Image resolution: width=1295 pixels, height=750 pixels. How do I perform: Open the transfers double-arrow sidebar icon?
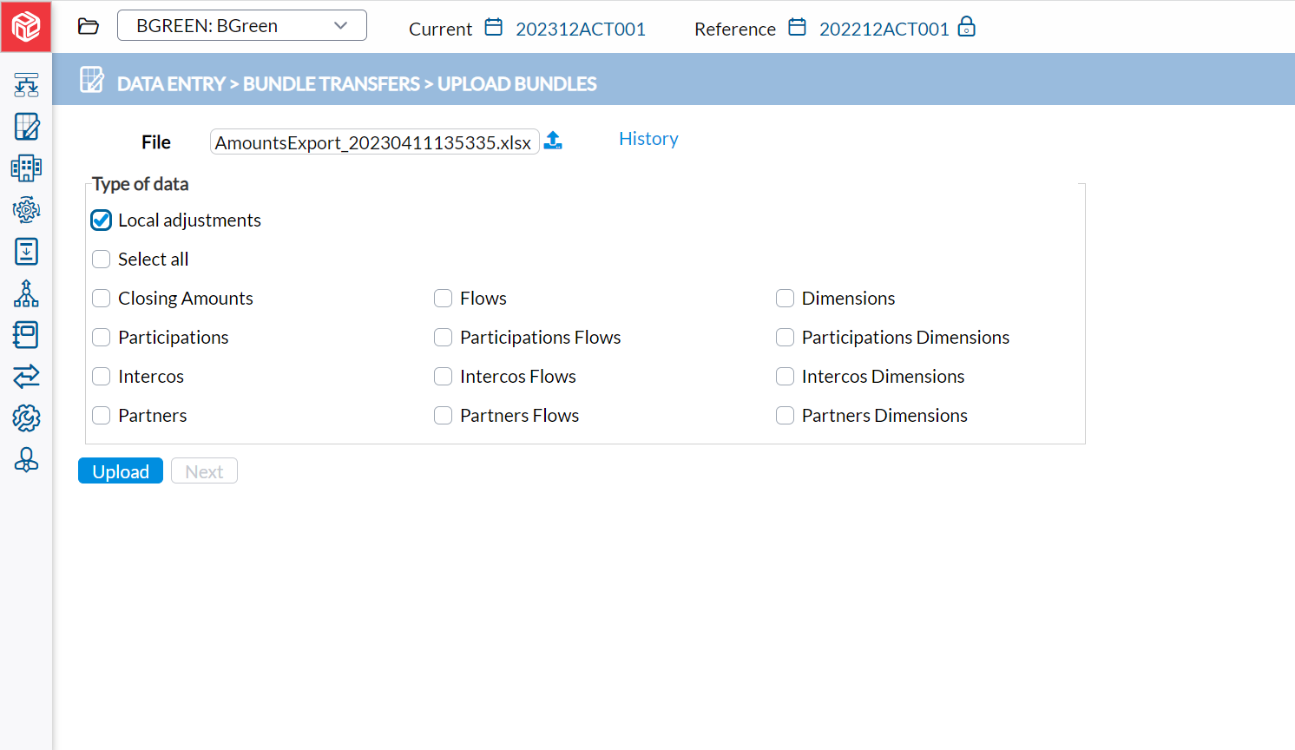26,376
